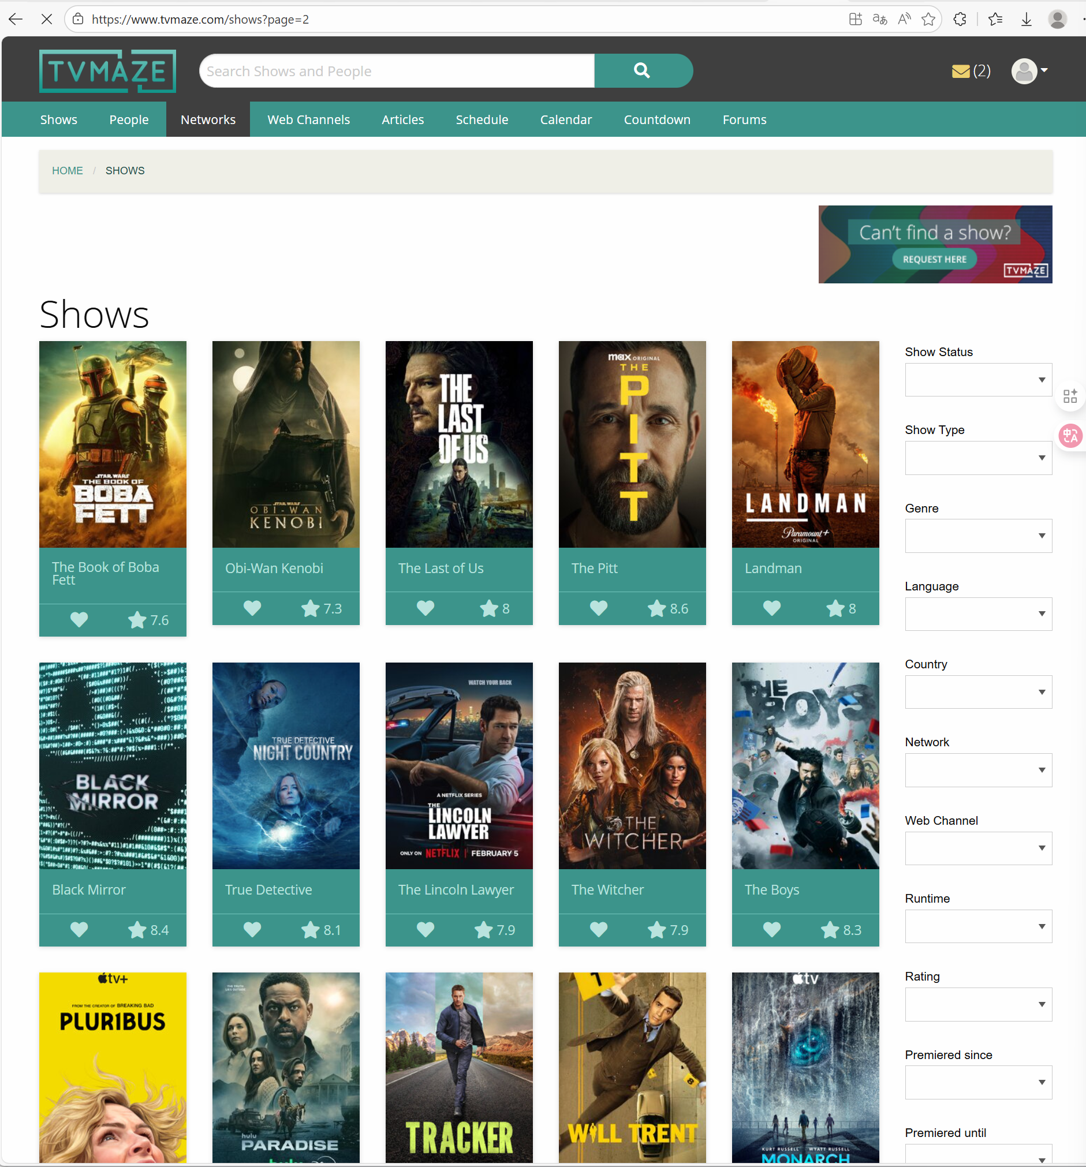Open the Runtime dropdown
The image size is (1086, 1167).
click(978, 926)
